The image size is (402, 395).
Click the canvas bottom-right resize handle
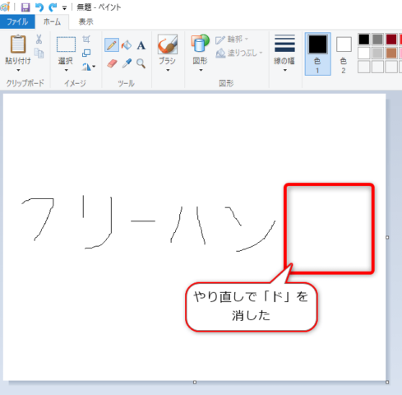[x=387, y=382]
